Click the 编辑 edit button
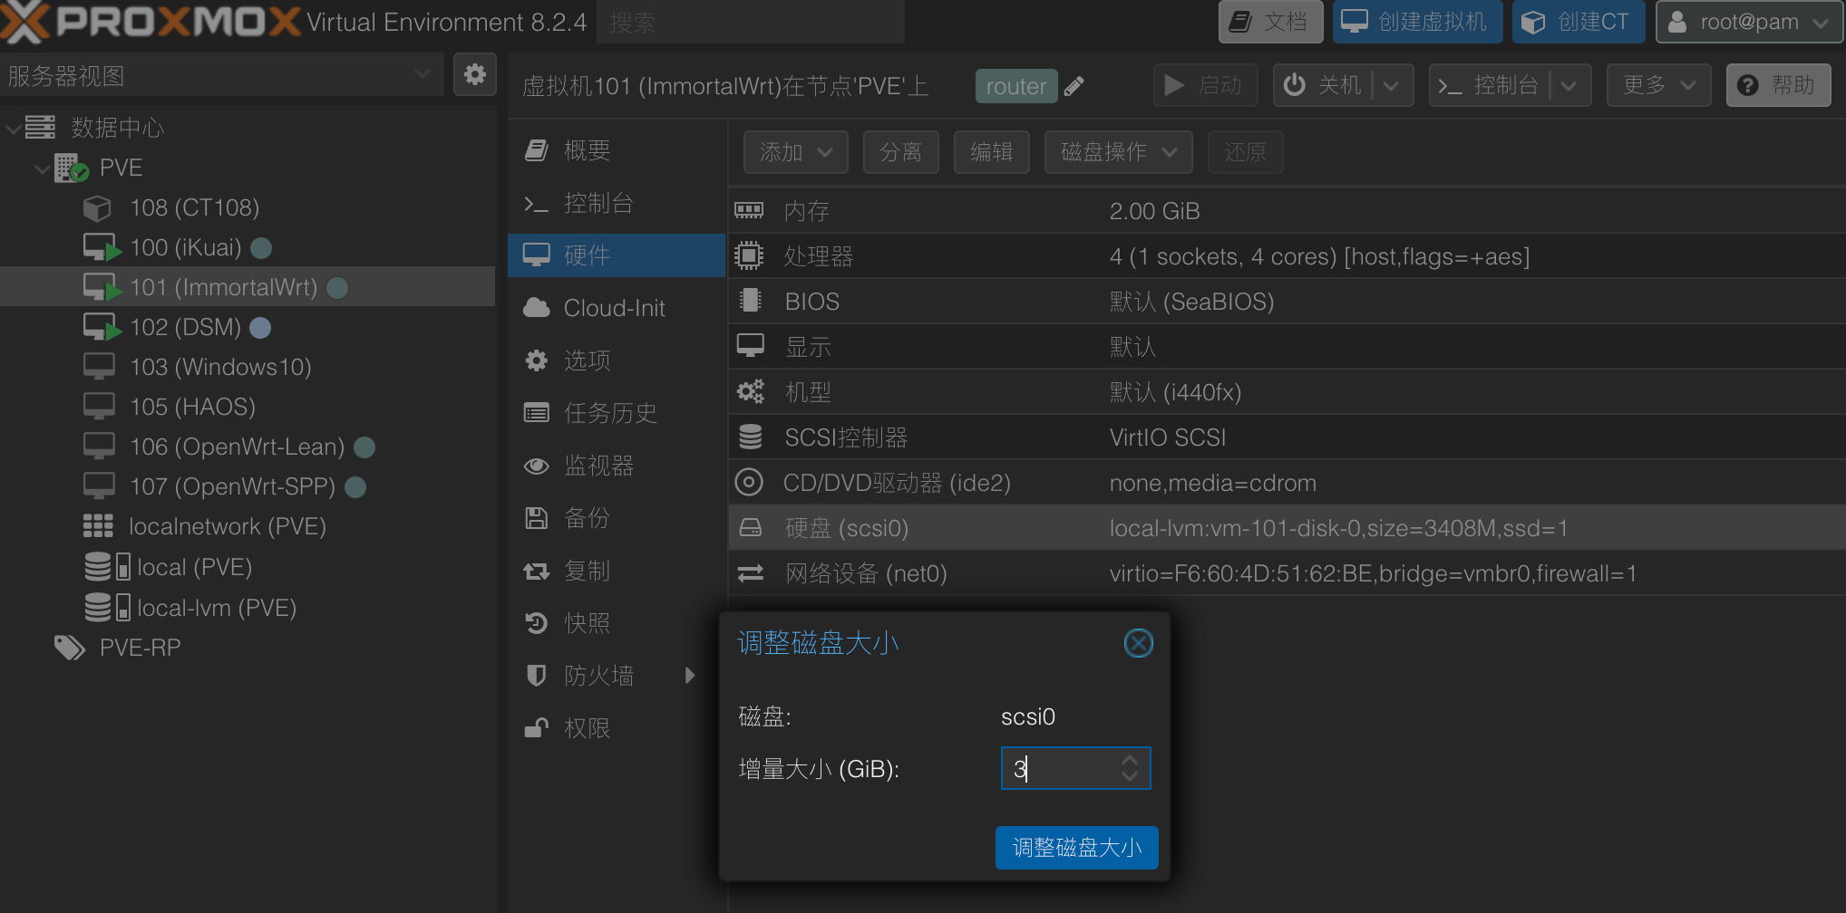Viewport: 1846px width, 913px height. point(991,152)
